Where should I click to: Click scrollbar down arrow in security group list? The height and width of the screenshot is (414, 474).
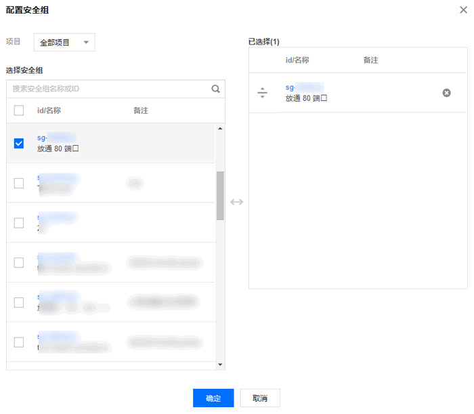[219, 365]
